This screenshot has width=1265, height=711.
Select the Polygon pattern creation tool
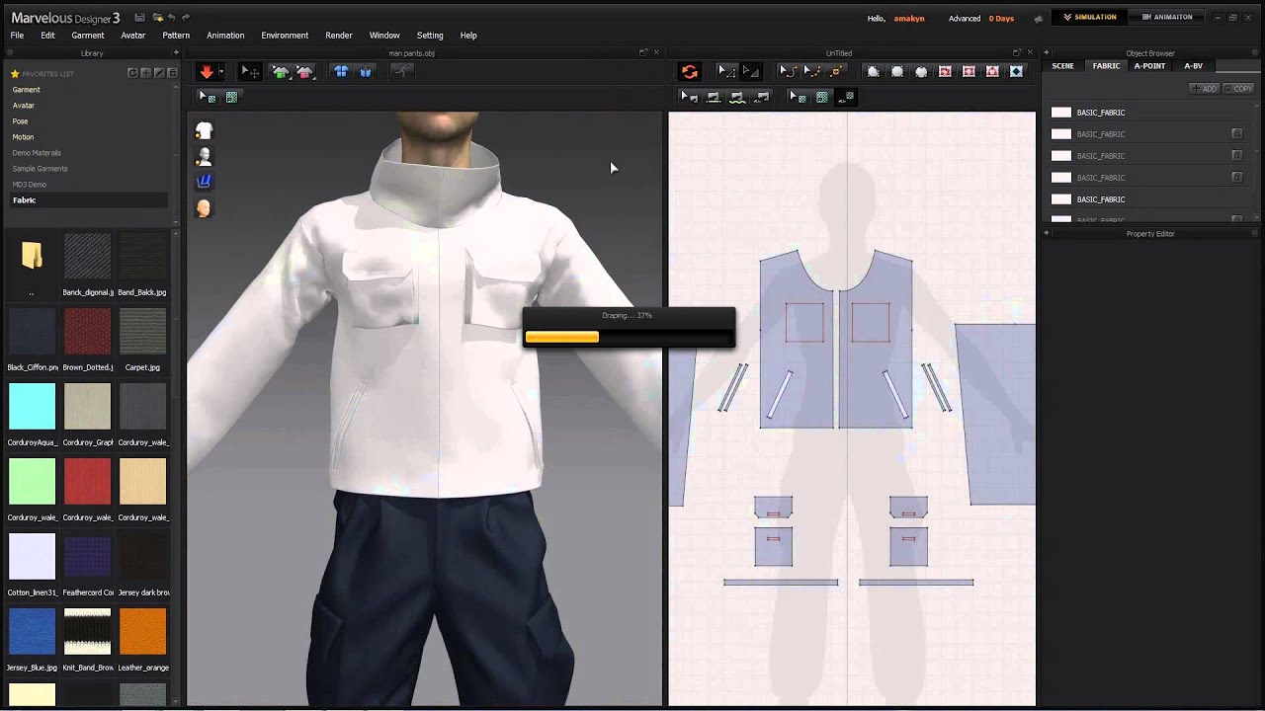coord(874,71)
